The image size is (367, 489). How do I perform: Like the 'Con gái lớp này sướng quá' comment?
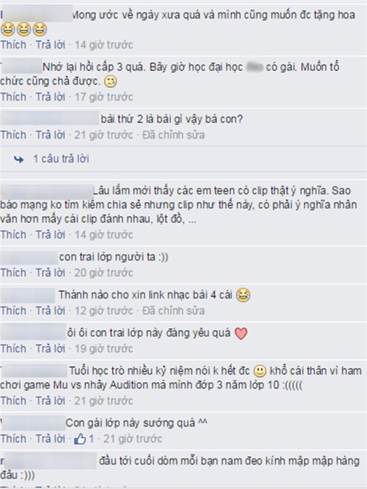[13, 439]
